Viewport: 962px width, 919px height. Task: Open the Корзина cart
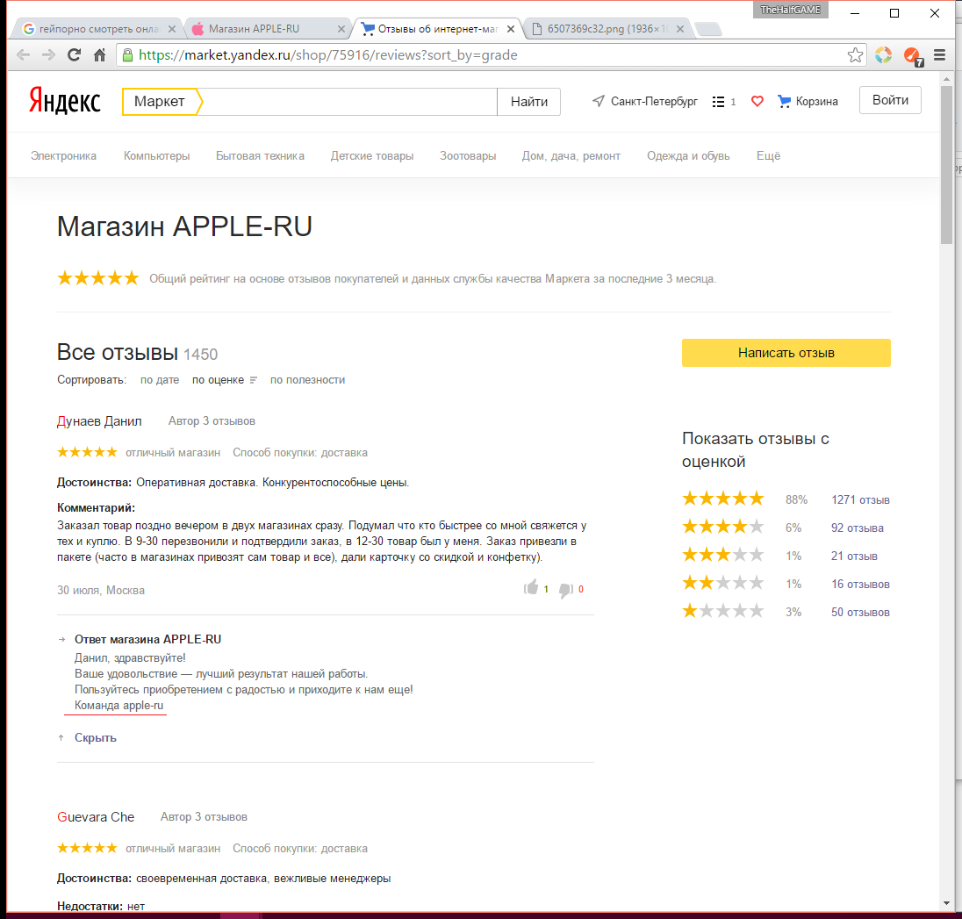[x=808, y=101]
